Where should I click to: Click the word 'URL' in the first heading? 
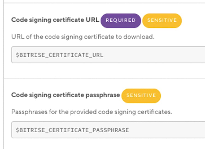(93, 20)
